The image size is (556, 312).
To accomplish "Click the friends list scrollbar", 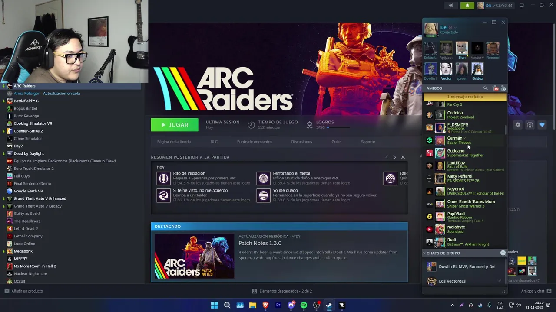I will coord(506,130).
